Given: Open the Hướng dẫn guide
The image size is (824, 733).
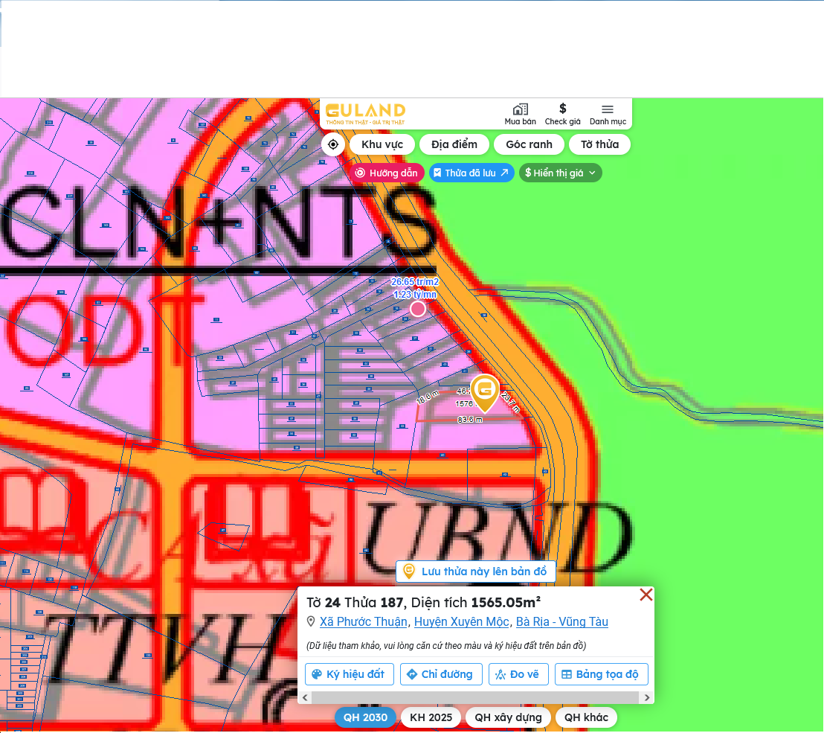Looking at the screenshot, I should 387,173.
